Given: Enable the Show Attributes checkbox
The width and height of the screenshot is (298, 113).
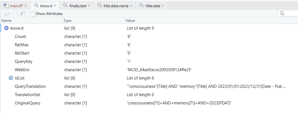Looking at the screenshot, I should (x=33, y=14).
